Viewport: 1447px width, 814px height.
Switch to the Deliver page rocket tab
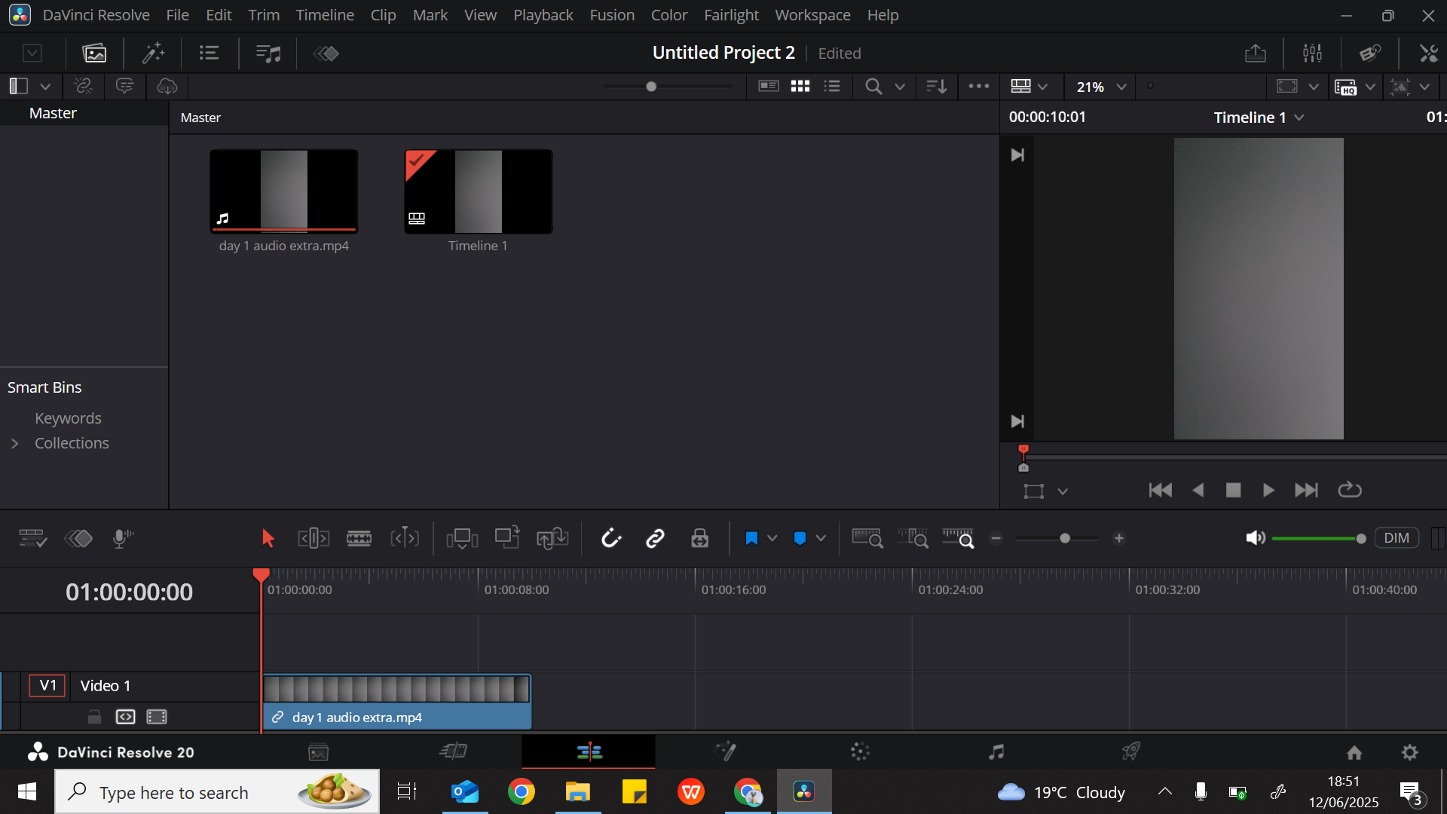pos(1130,751)
